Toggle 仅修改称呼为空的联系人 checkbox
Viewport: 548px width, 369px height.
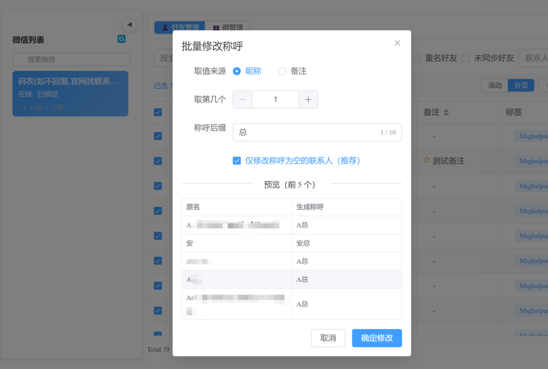click(237, 161)
